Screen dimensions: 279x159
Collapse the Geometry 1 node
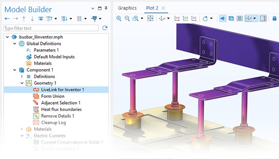pos(22,83)
